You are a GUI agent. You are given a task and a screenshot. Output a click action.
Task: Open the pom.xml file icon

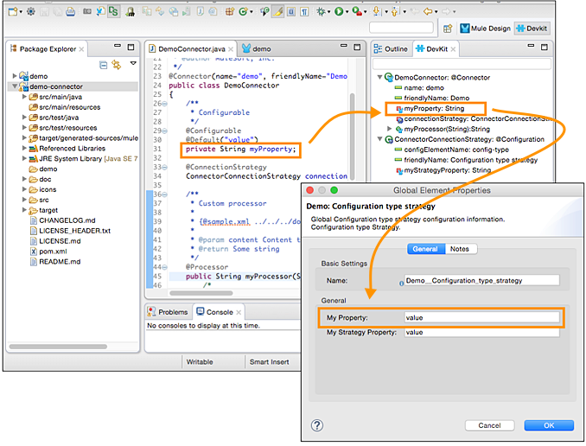coord(33,250)
